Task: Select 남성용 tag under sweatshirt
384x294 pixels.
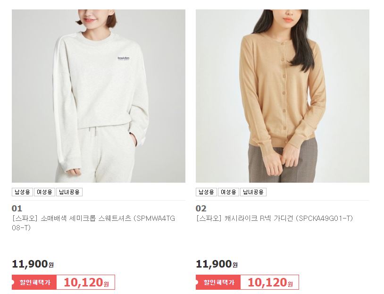Action: pyautogui.click(x=22, y=192)
